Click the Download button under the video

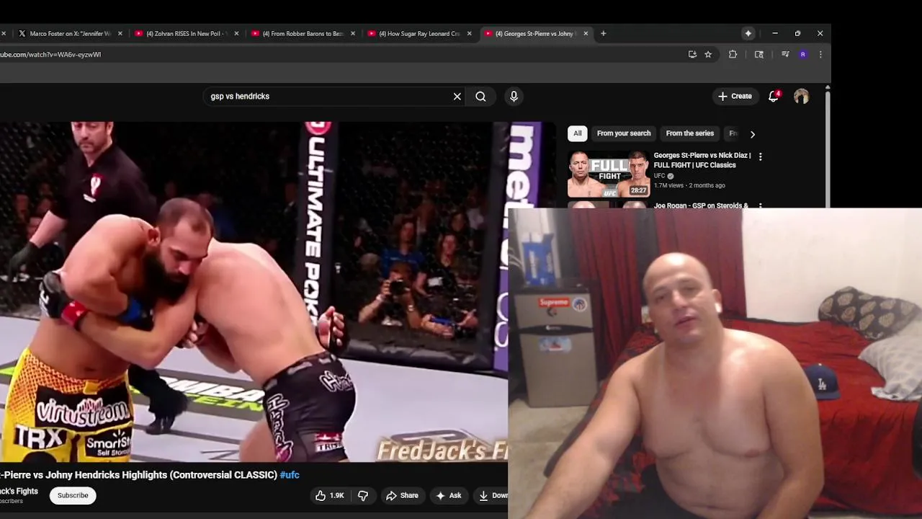pyautogui.click(x=492, y=495)
